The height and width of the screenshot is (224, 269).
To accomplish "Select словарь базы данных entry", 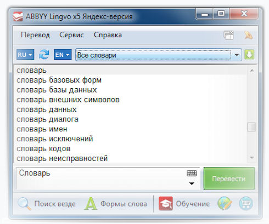I will (x=131, y=90).
